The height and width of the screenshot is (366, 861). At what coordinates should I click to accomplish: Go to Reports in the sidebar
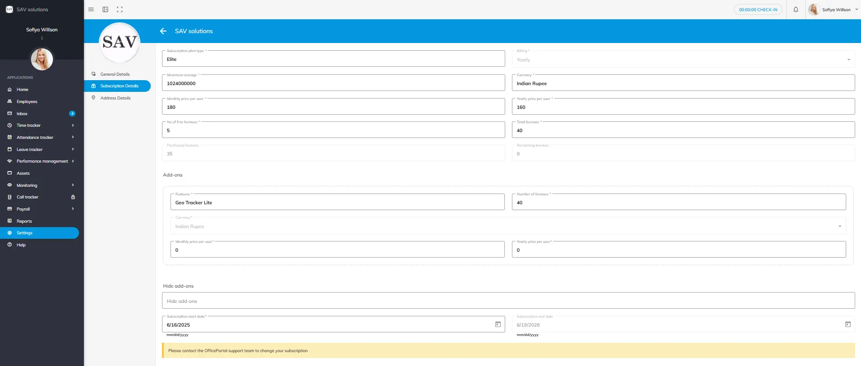coord(24,221)
